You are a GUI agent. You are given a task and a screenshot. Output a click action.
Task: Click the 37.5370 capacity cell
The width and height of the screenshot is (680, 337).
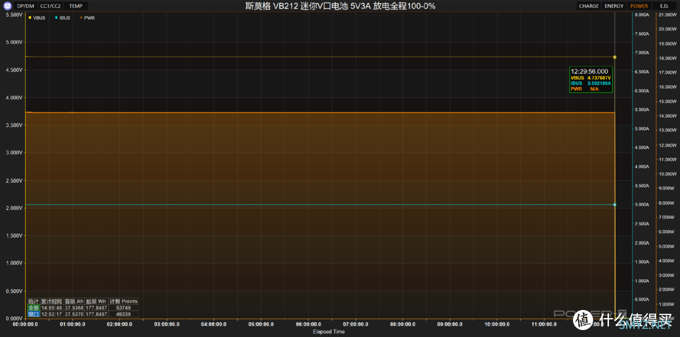point(74,314)
